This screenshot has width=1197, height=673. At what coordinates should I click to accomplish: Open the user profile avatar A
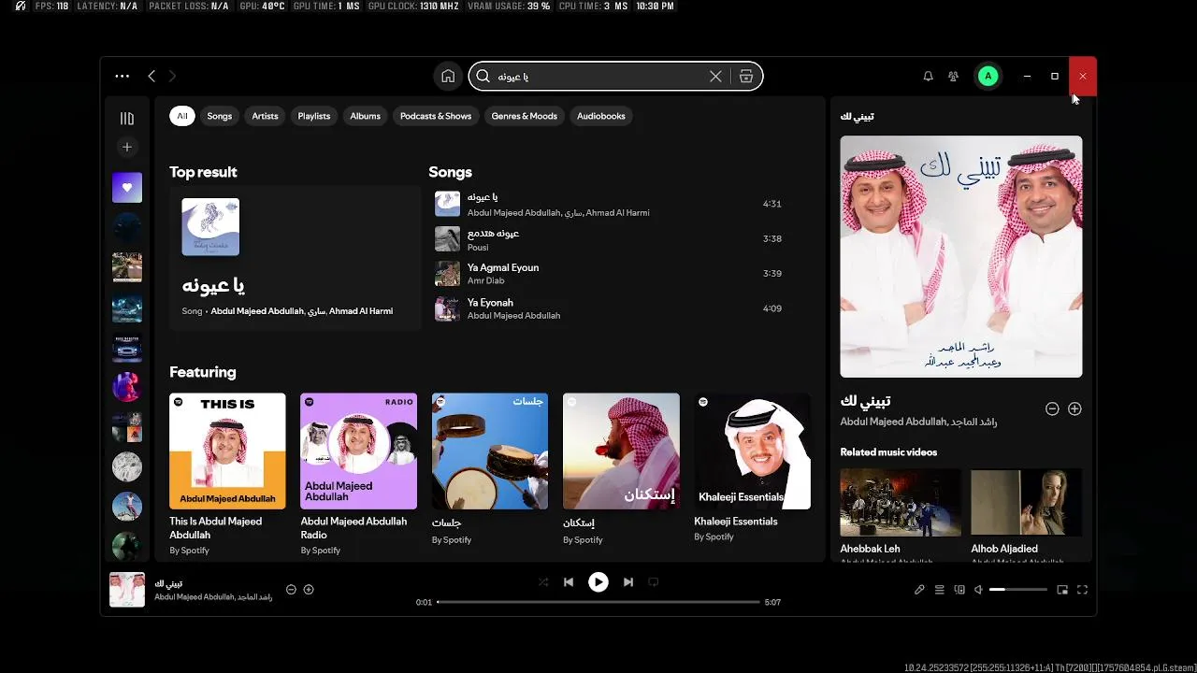pyautogui.click(x=988, y=77)
